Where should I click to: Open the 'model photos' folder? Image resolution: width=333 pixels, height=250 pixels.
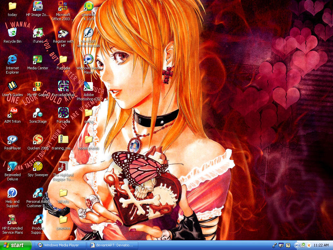88,140
